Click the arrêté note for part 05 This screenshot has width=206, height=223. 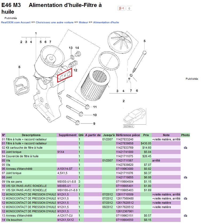point(156,160)
